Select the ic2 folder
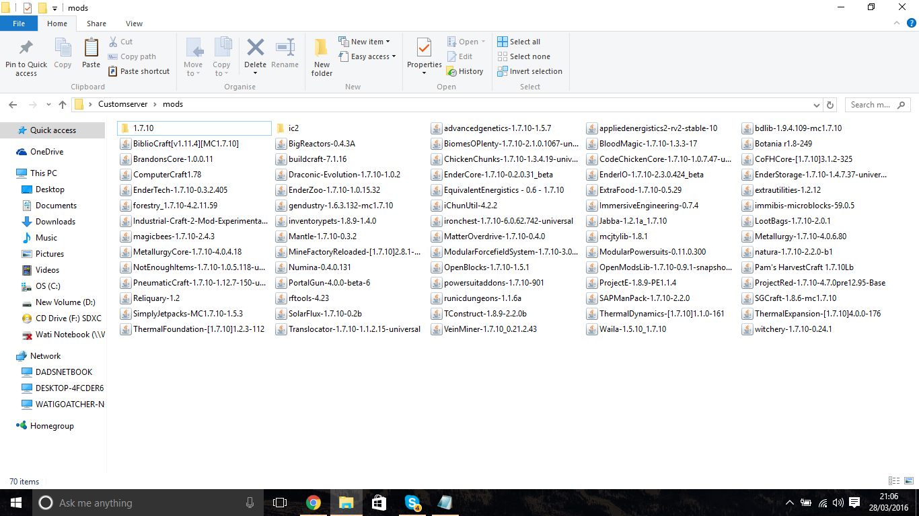Screen dimensions: 919x516 [287, 128]
